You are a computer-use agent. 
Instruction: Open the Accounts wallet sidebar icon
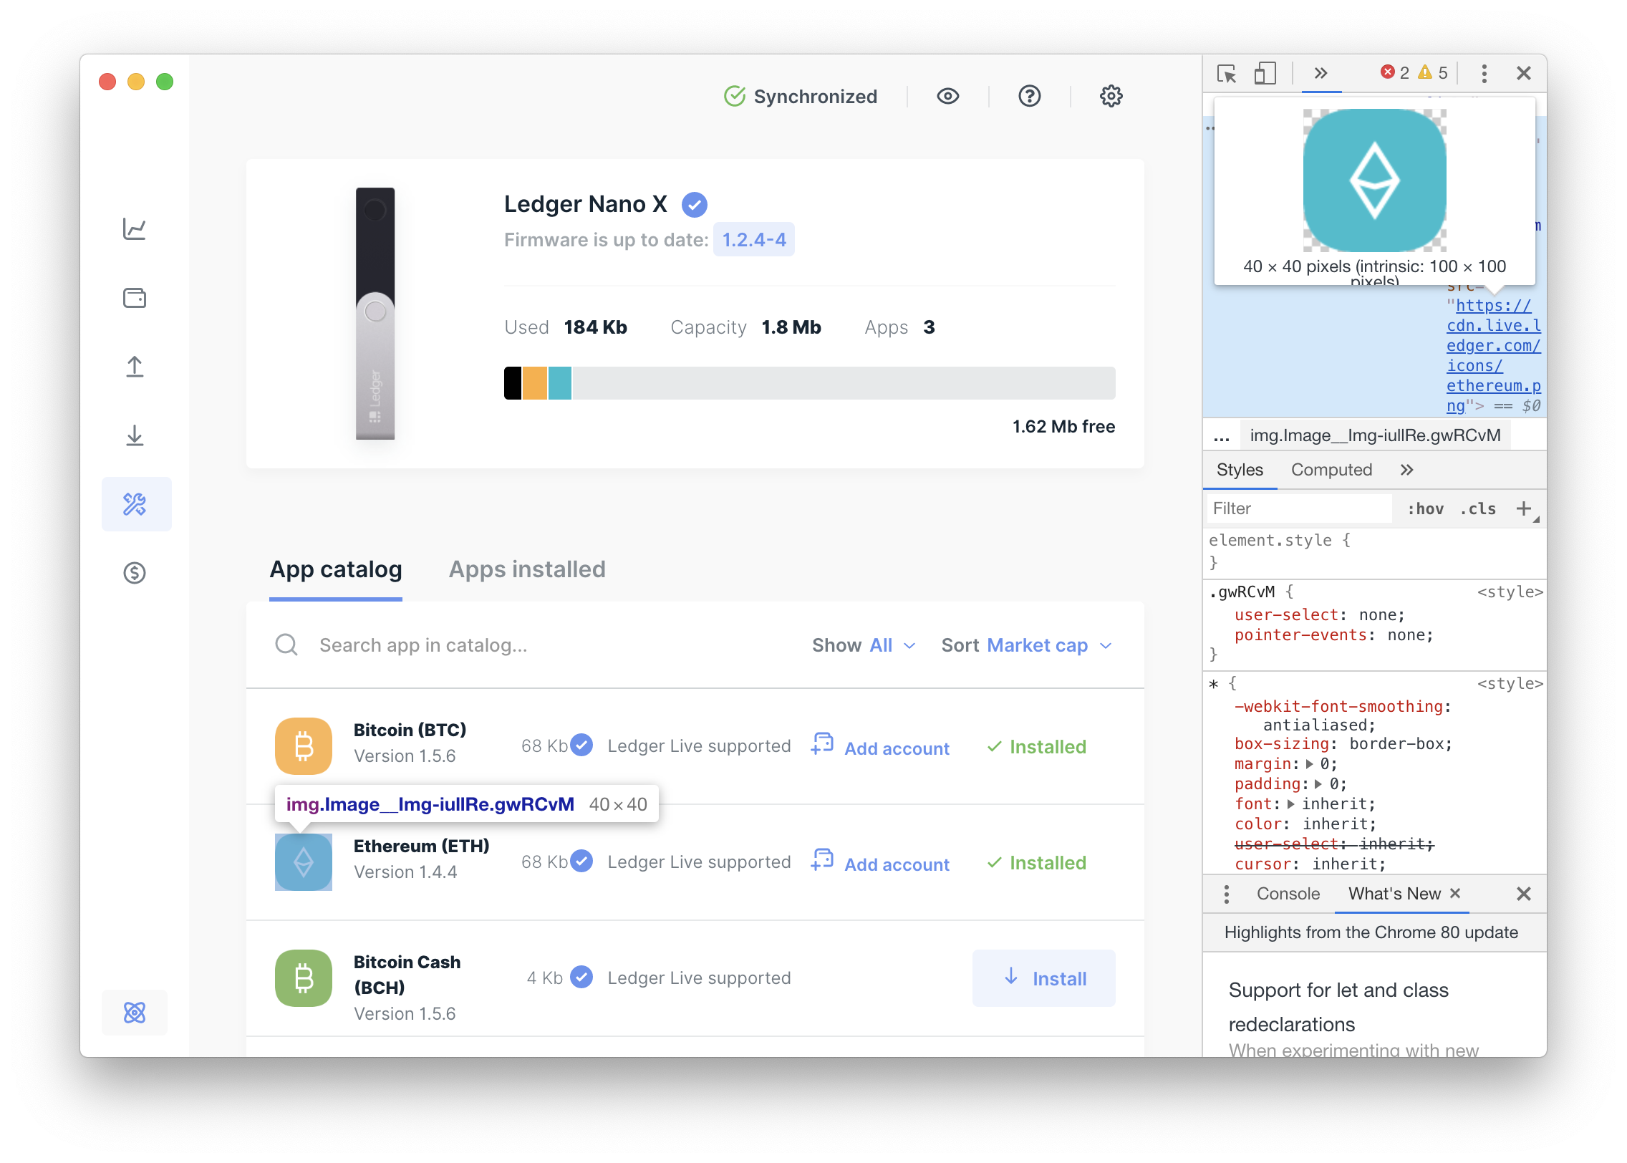(135, 298)
